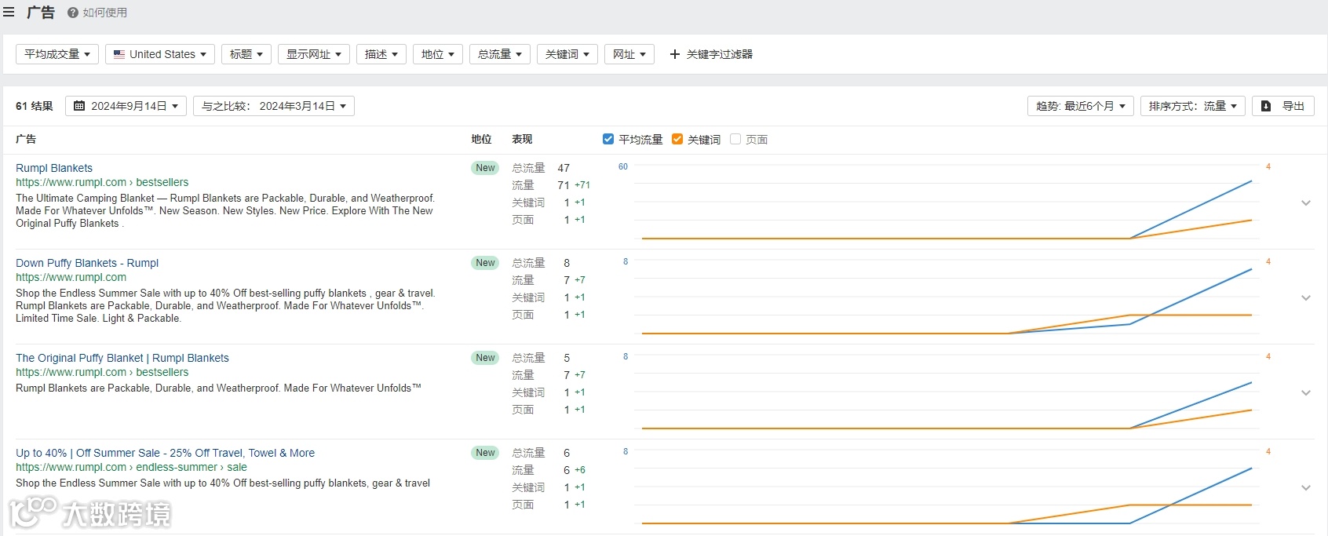The image size is (1328, 536).
Task: Click the export download icon
Action: 1266,106
